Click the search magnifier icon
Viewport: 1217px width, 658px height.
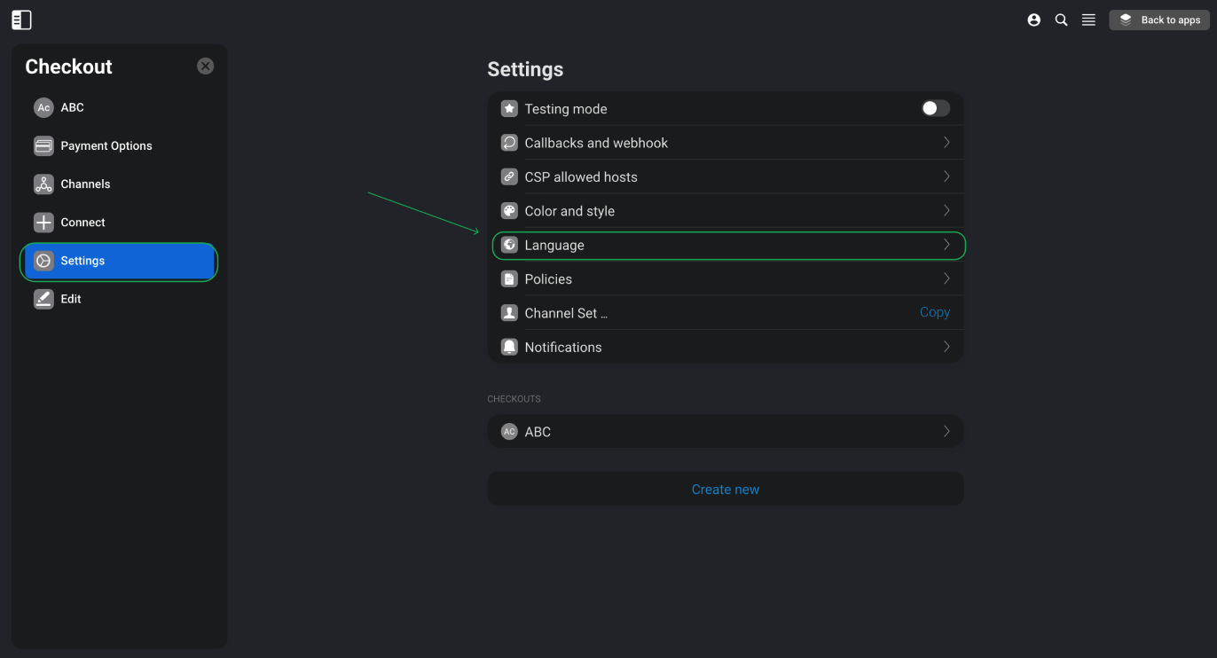pyautogui.click(x=1061, y=20)
